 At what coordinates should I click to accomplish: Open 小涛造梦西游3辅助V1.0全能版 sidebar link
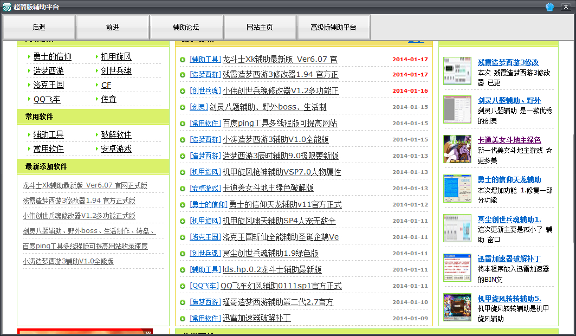click(x=68, y=261)
